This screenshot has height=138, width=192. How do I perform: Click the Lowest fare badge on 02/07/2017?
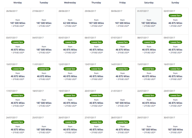[175, 16]
